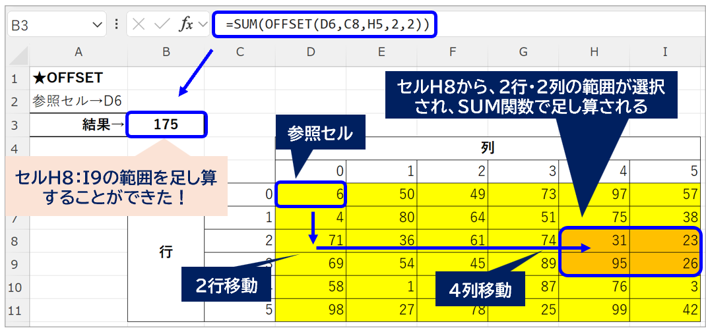Screen dimensions: 706x328
Task: Click yellow cell E7 containing 80
Action: pyautogui.click(x=381, y=217)
